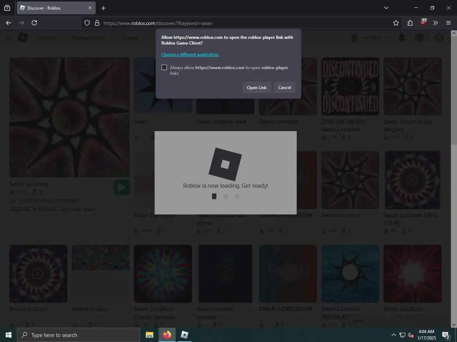Click the muted volume tray icon

tap(411, 335)
